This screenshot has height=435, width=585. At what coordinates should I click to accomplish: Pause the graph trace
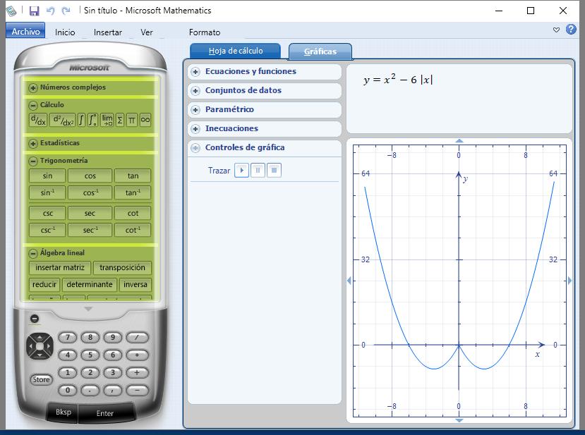pyautogui.click(x=258, y=171)
